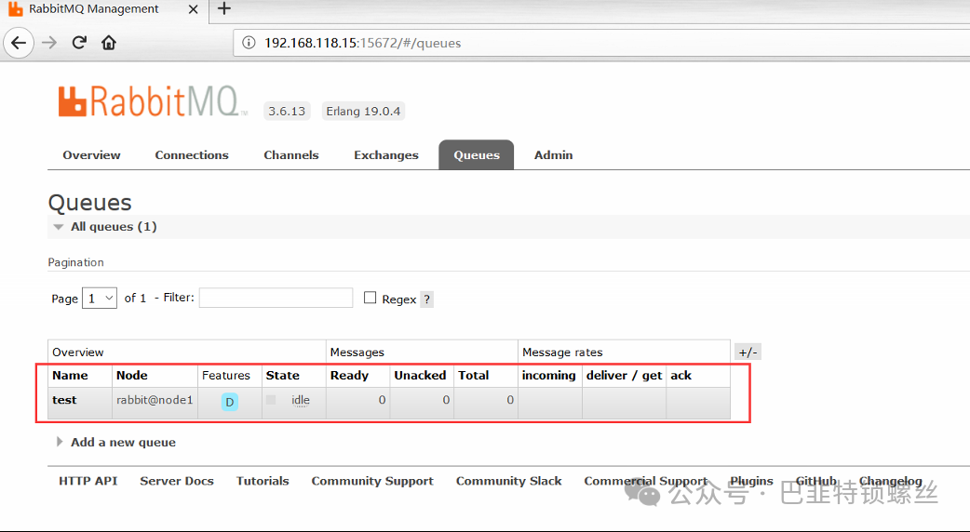Open the test queue link
Screen dimensions: 970x532
pyautogui.click(x=64, y=400)
